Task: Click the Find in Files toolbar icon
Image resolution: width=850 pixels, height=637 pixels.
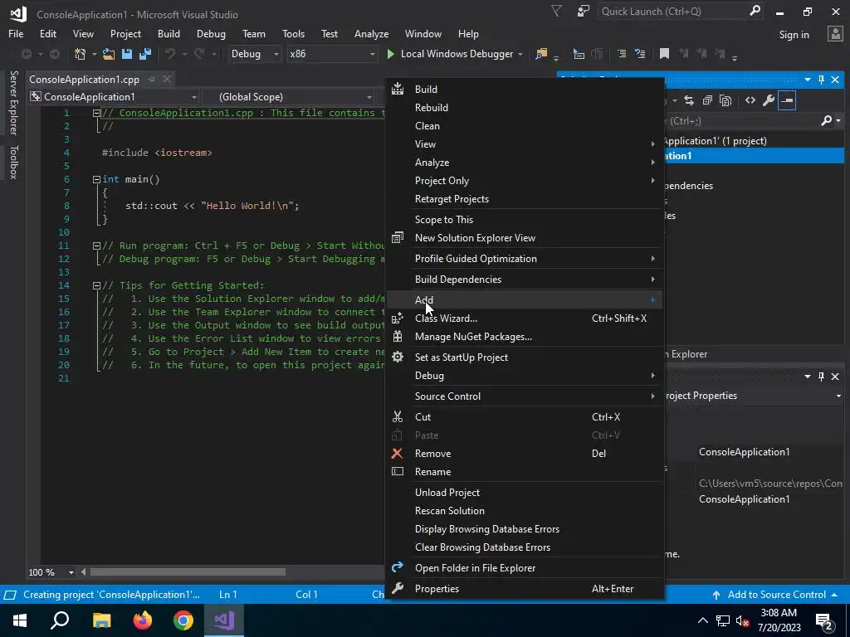Action: click(x=541, y=54)
